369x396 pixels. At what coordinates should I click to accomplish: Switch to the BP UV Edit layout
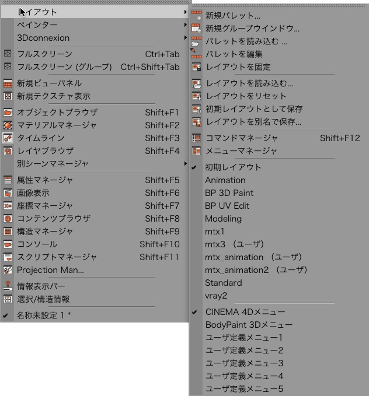(227, 206)
